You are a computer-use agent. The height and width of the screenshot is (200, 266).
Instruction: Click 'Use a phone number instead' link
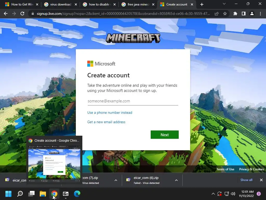110,113
